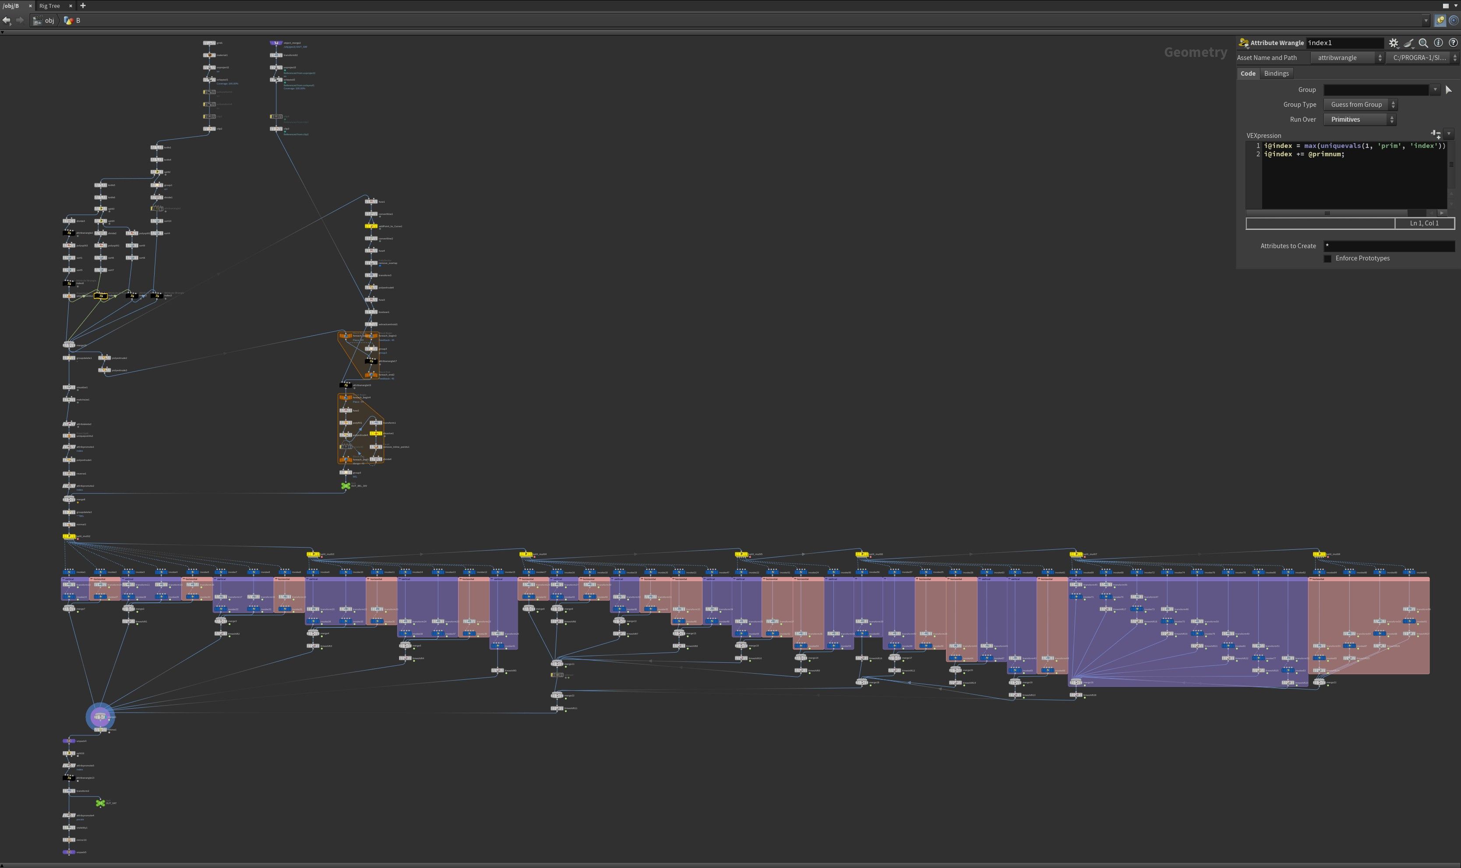Open the Group Type dropdown

[x=1360, y=105]
